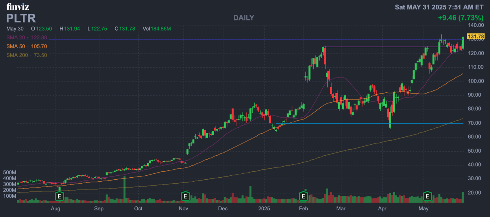Click the 200M volume axis label
This screenshot has width=490, height=217.
(9, 190)
